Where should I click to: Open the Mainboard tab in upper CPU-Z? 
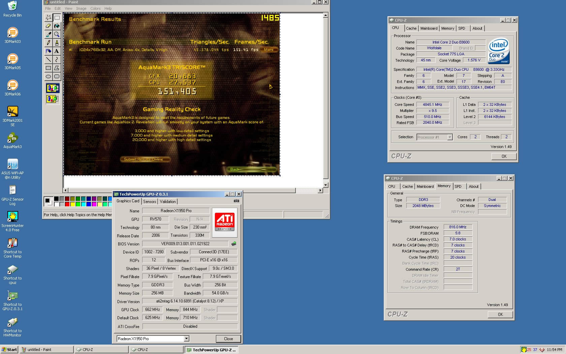429,28
